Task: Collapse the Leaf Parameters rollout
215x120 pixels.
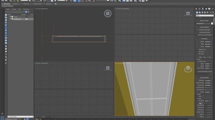Action: click(x=204, y=78)
